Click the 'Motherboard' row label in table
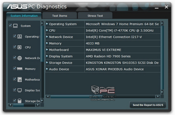This screenshot has height=115, width=175. click(x=59, y=50)
